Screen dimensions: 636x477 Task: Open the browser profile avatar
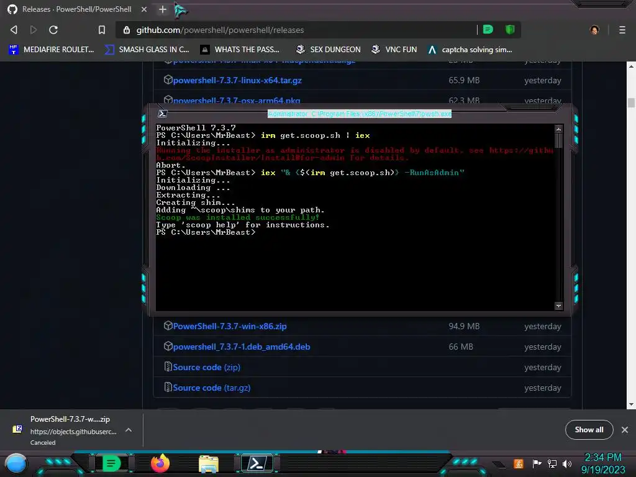594,30
